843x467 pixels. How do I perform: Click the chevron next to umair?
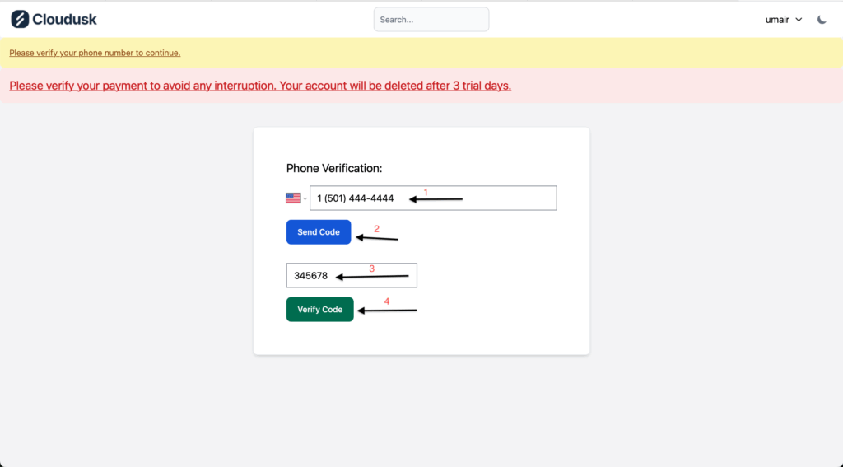point(799,20)
